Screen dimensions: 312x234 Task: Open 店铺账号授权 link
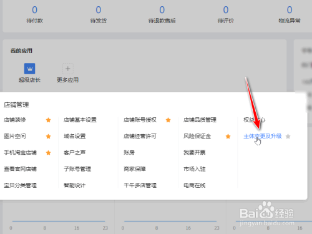point(140,120)
